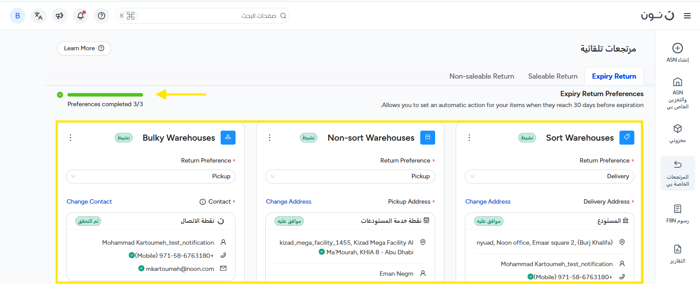Image resolution: width=700 pixels, height=284 pixels.
Task: Expand Non-sort Warehouses Return Preference dropdown
Action: coord(350,177)
